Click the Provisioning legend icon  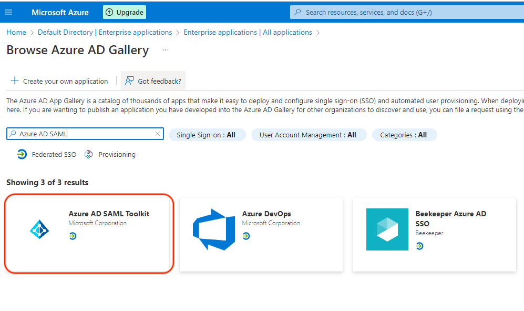89,154
